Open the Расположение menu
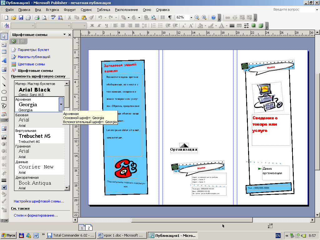 point(126,10)
